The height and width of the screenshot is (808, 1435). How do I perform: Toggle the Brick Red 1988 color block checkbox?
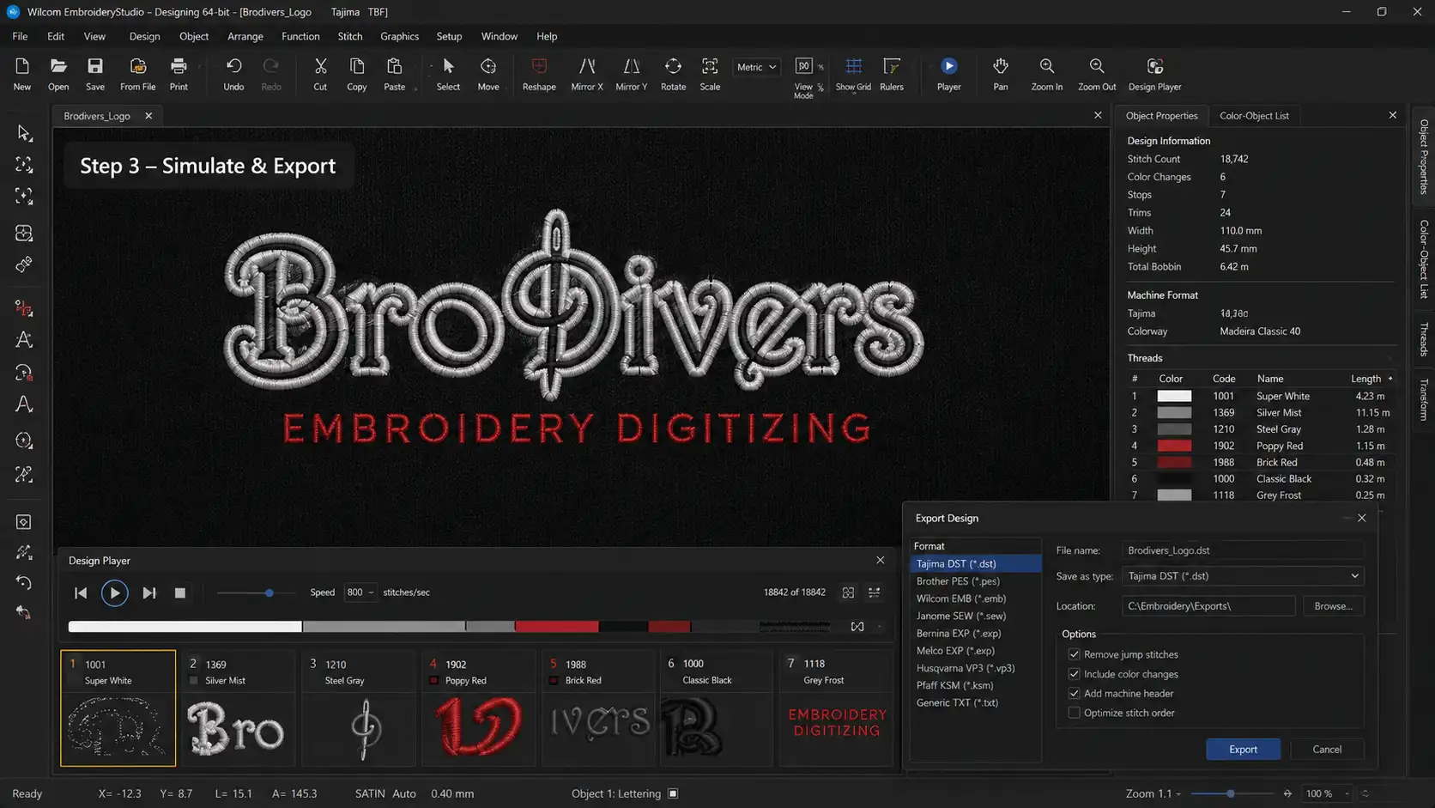click(554, 681)
